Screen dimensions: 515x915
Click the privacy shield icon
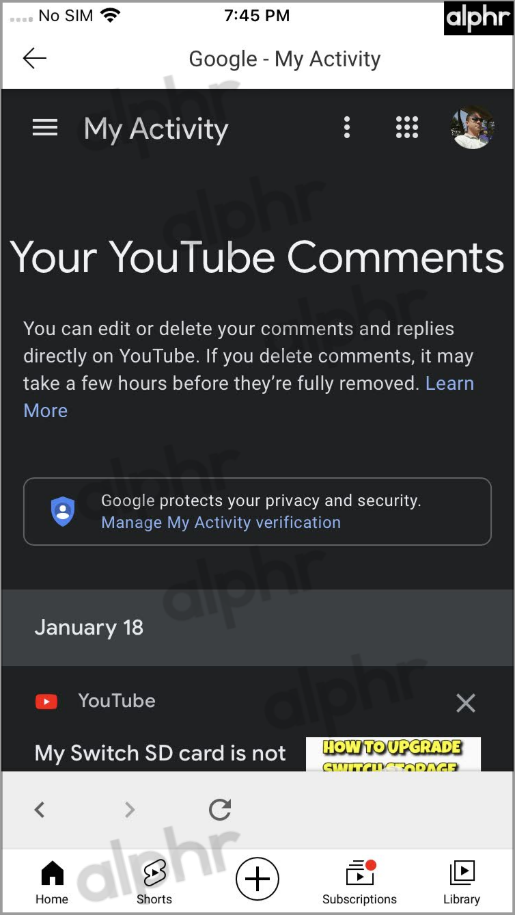coord(63,512)
